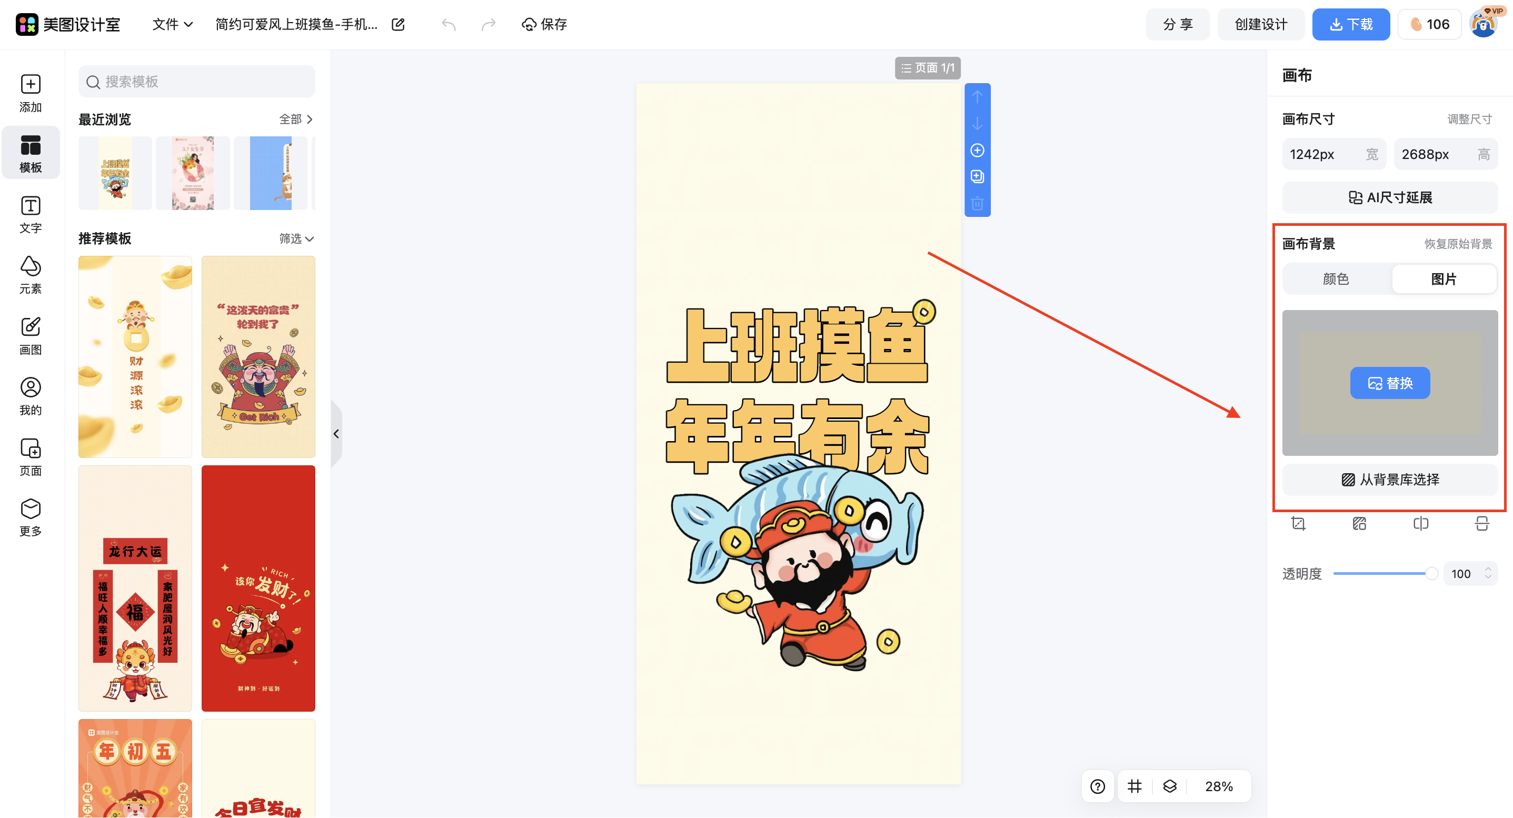Click the 替换 button to replace background
This screenshot has width=1513, height=818.
coord(1390,383)
